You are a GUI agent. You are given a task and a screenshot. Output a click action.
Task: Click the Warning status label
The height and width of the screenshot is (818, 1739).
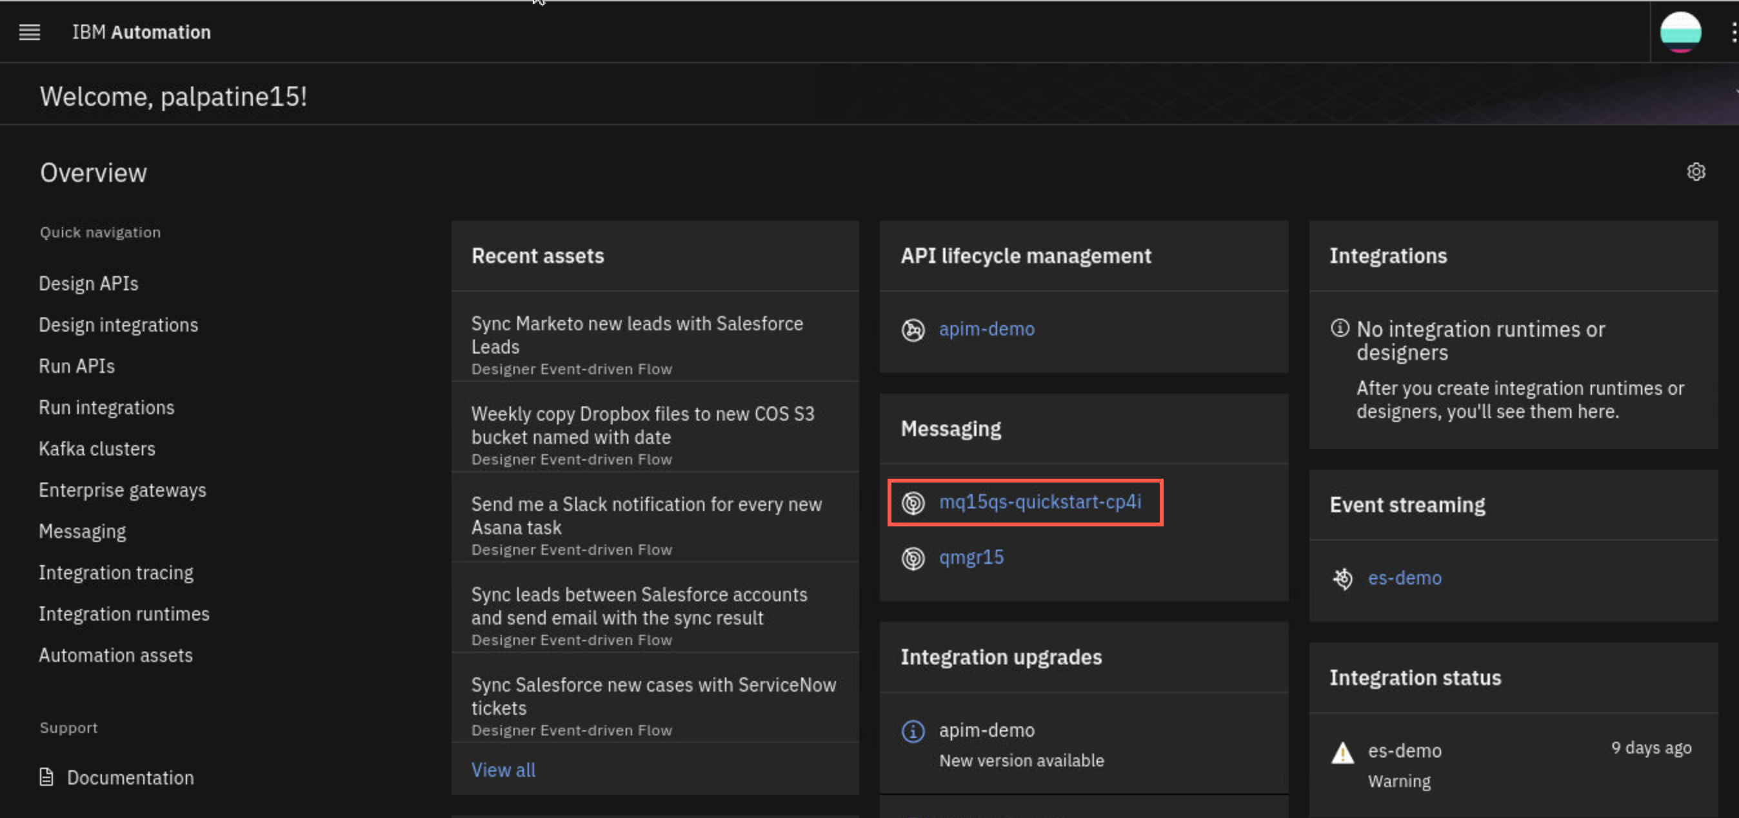click(x=1399, y=782)
